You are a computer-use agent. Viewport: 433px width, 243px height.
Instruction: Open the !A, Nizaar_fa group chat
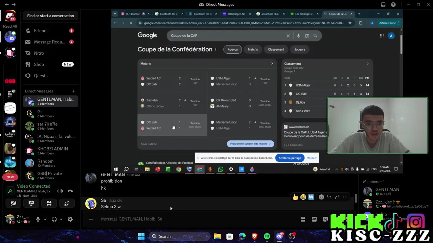pyautogui.click(x=50, y=138)
